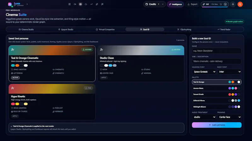The image size is (252, 141).
Task: Click the plus icon in the 5/5 pill
Action: [225, 4]
